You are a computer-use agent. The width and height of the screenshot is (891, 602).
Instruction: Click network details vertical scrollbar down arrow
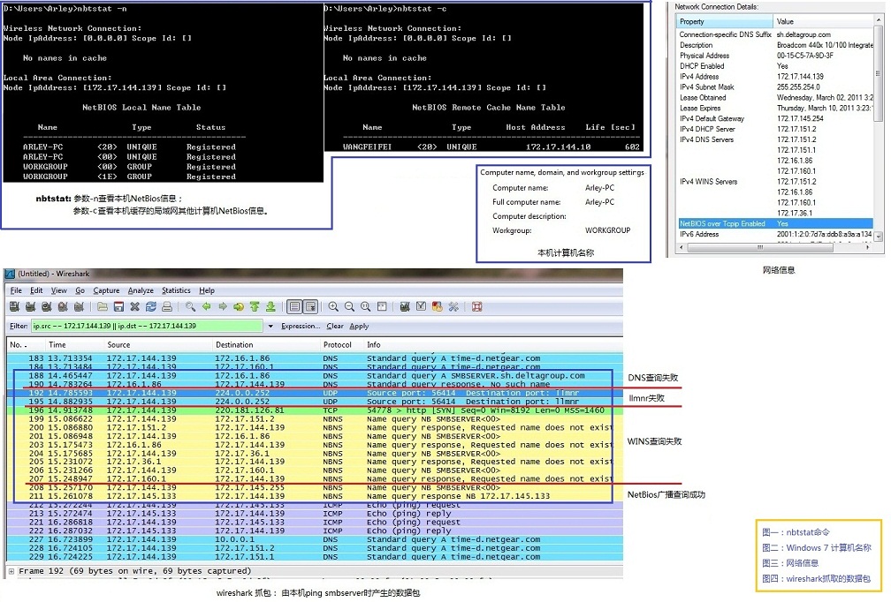pyautogui.click(x=879, y=236)
